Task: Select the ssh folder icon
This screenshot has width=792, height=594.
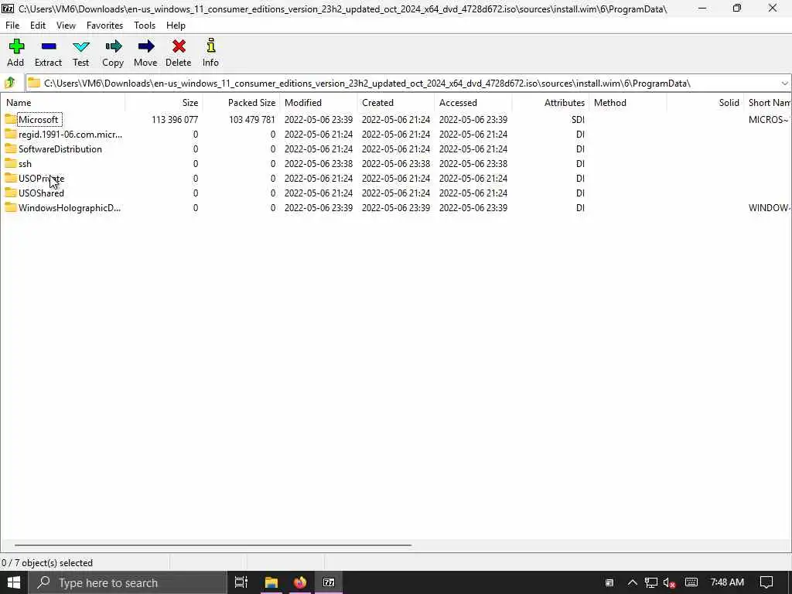Action: [x=11, y=163]
